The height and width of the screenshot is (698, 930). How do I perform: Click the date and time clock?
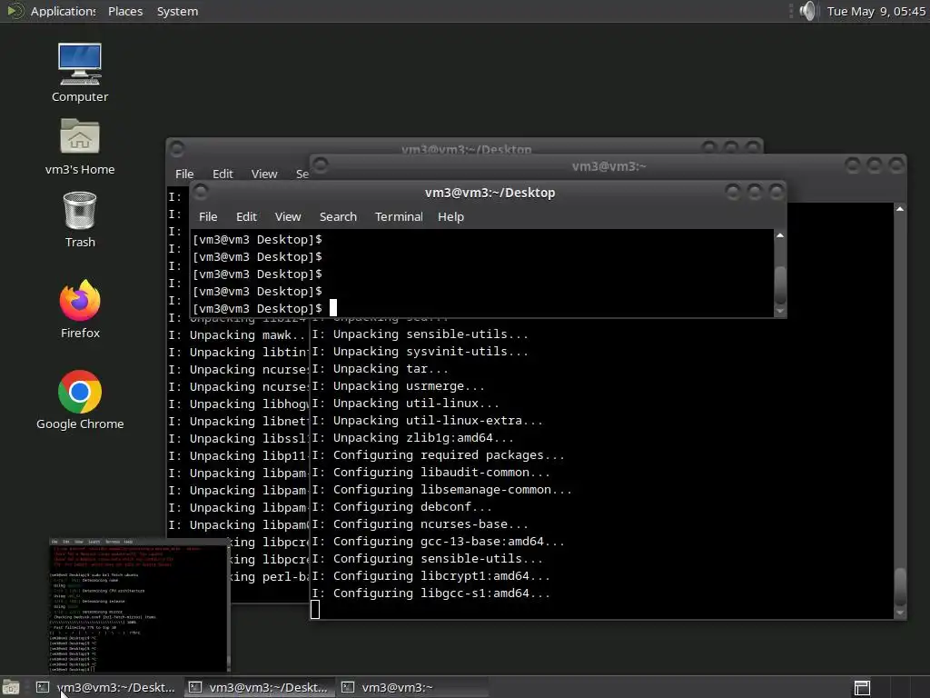click(876, 11)
